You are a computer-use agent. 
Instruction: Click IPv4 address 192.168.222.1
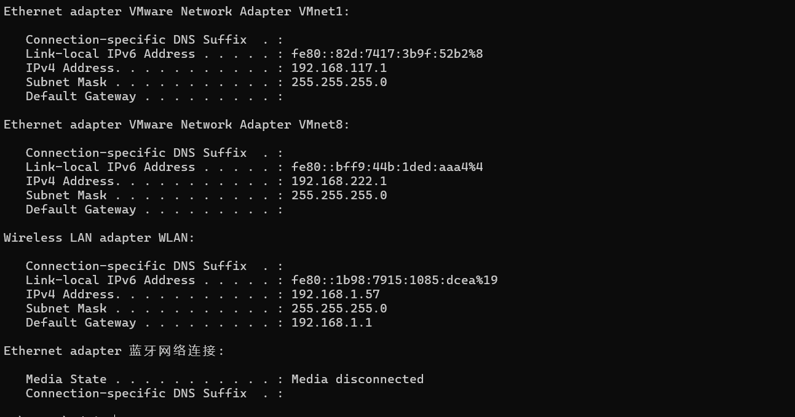point(339,181)
